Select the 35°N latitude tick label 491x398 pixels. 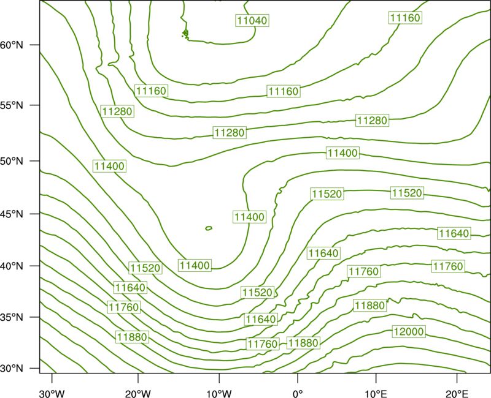click(x=12, y=317)
